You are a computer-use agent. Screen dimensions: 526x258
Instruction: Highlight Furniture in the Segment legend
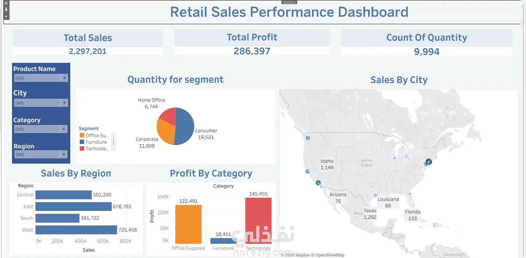pos(93,142)
